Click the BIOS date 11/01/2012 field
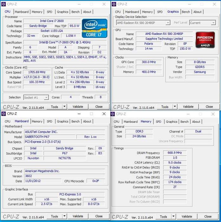 (x=43, y=181)
